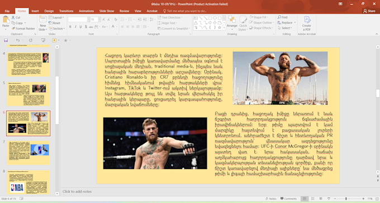Viewport: 380px width, 203px height.
Task: Click the zoom slider handle in status bar
Action: (346, 199)
